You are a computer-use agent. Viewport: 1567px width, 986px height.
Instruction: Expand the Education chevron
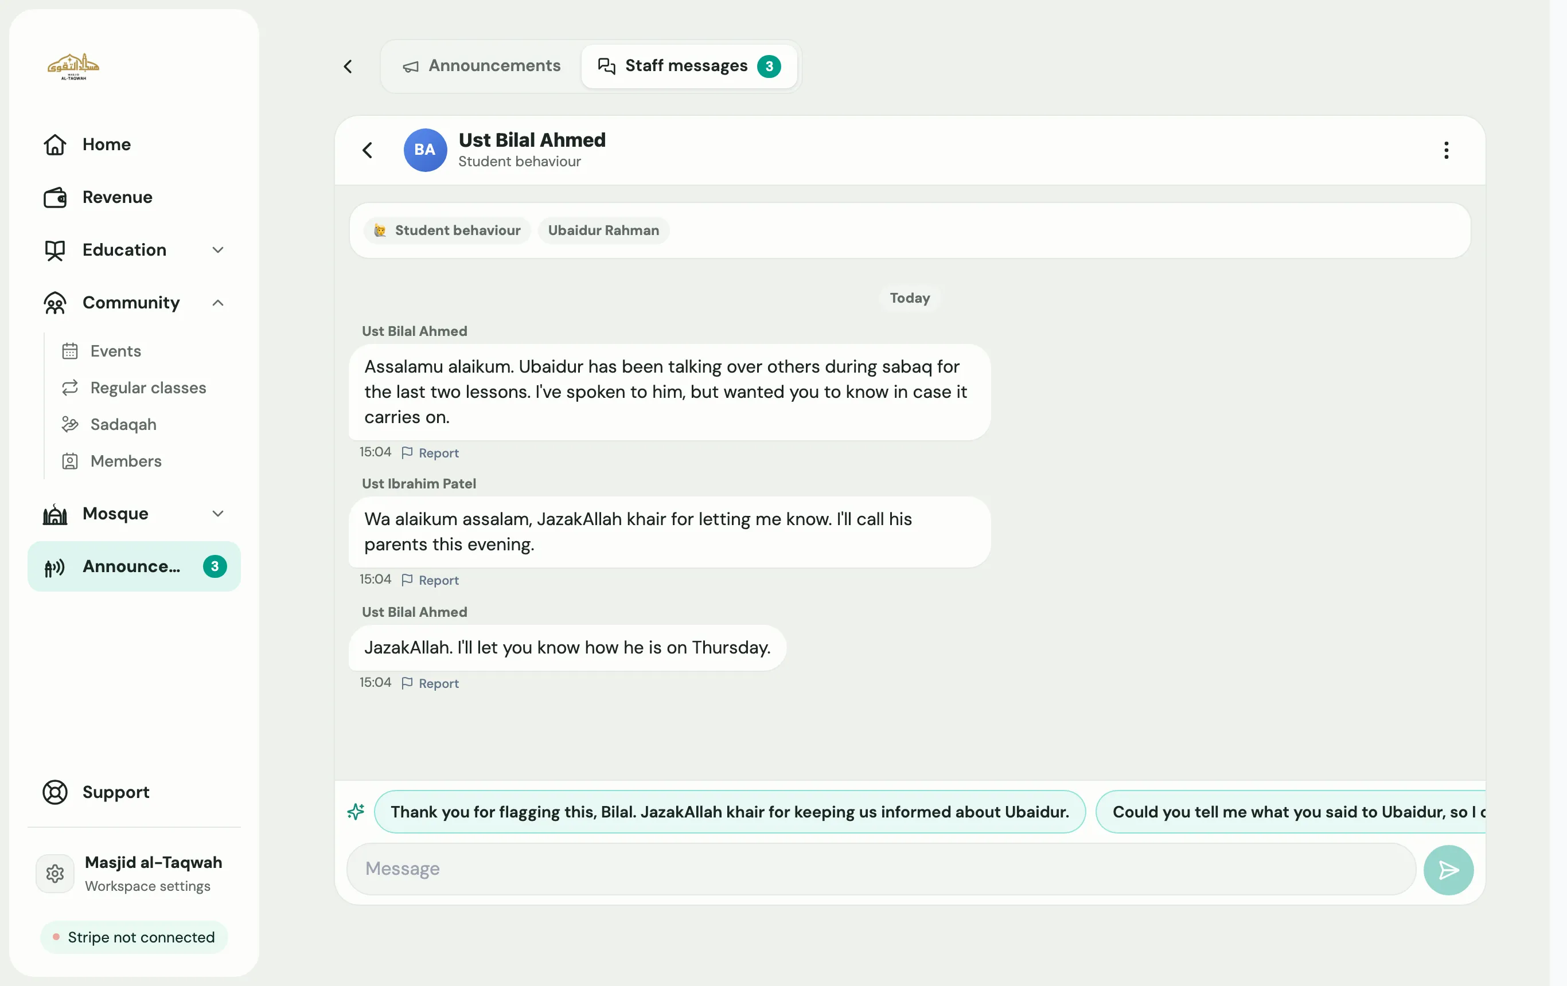tap(218, 250)
